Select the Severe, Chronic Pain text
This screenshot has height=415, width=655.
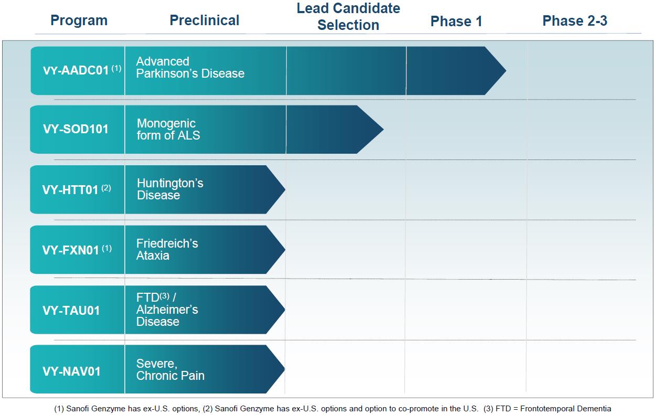point(170,369)
